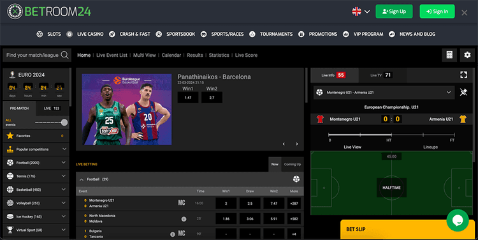The width and height of the screenshot is (478, 240).
Task: Switch to LIVE 153 tab
Action: (52, 109)
